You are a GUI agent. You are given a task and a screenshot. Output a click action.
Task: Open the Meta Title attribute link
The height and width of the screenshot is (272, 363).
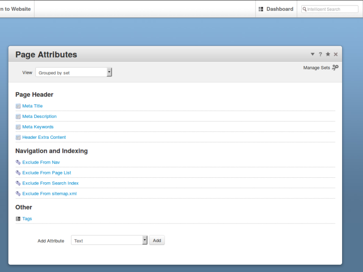pyautogui.click(x=32, y=106)
